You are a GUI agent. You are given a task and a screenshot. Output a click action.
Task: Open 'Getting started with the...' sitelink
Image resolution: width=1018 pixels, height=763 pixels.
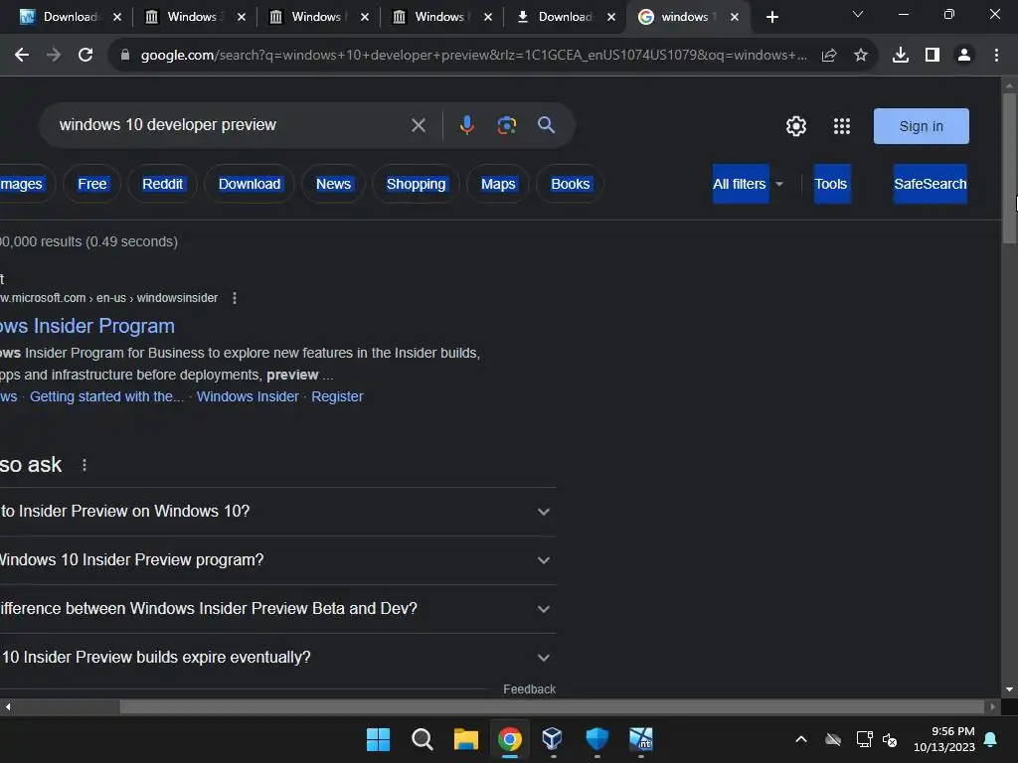click(106, 396)
